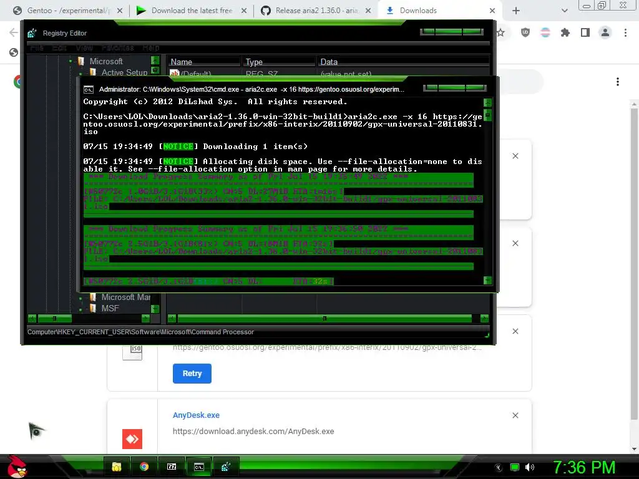Open the AnyDesk.exe download link
Viewport: 639px width, 479px height.
(x=196, y=415)
